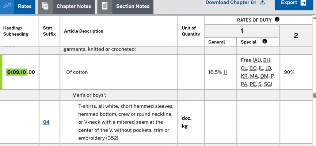
Task: Click the arrow icon inside the Export button
Action: [303, 3]
